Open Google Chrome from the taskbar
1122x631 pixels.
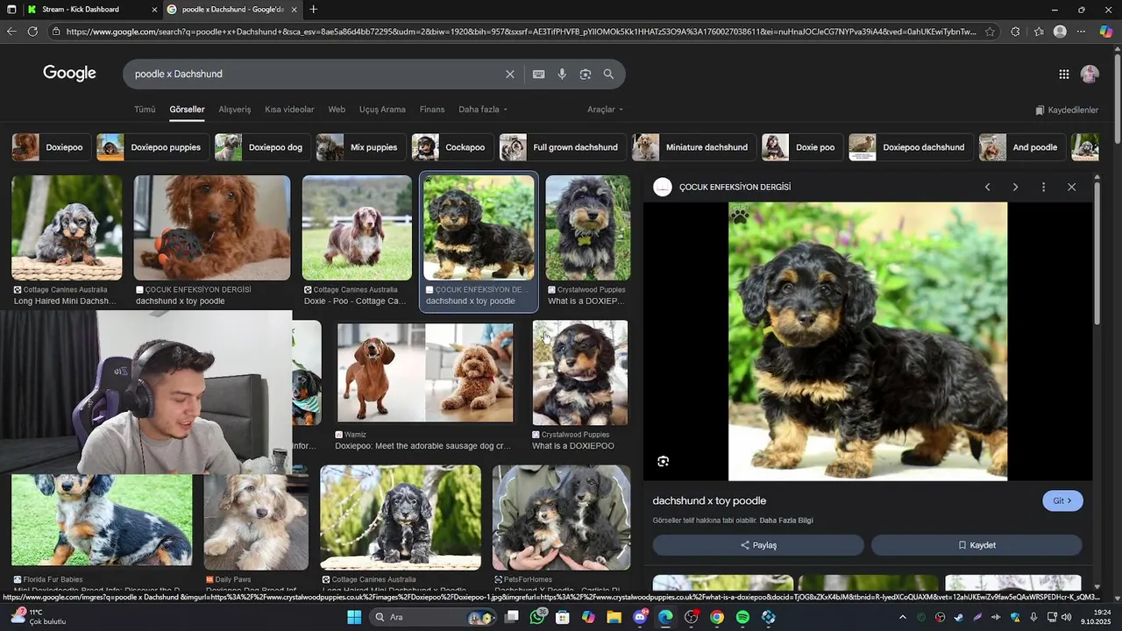(717, 617)
